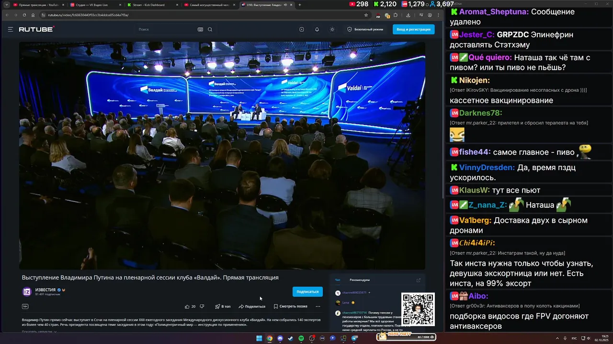This screenshot has width=613, height=344.
Task: Click username channel46710714 in Rutube chat
Action: click(354, 313)
